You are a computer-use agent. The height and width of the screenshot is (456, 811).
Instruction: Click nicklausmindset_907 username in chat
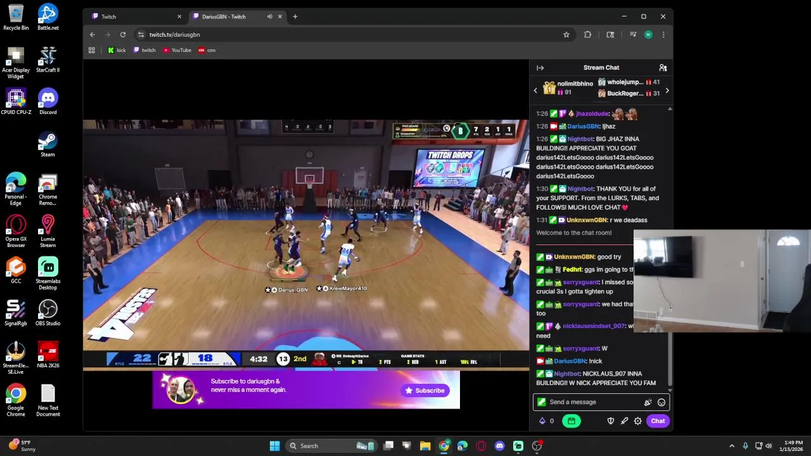(594, 326)
